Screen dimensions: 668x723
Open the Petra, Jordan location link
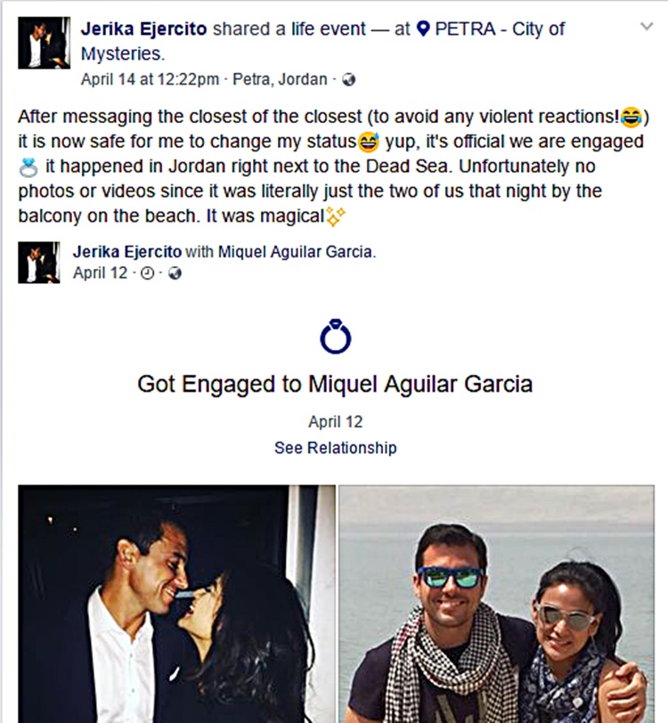[x=280, y=79]
